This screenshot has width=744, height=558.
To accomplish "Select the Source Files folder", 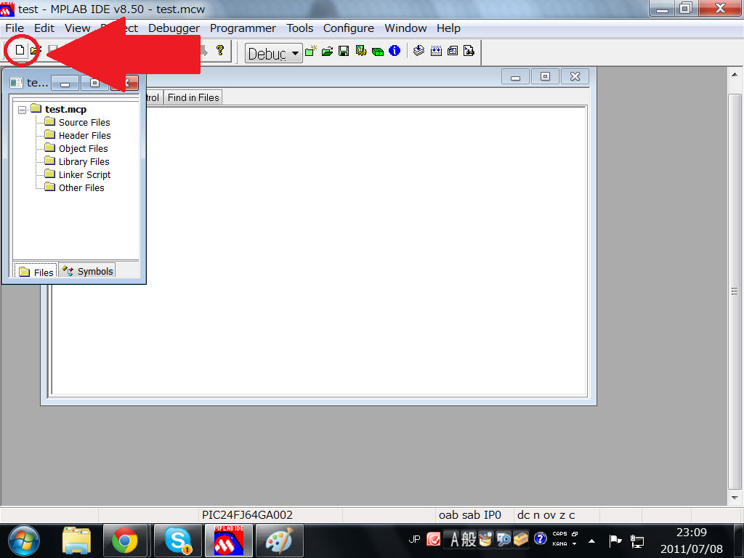I will coord(84,122).
